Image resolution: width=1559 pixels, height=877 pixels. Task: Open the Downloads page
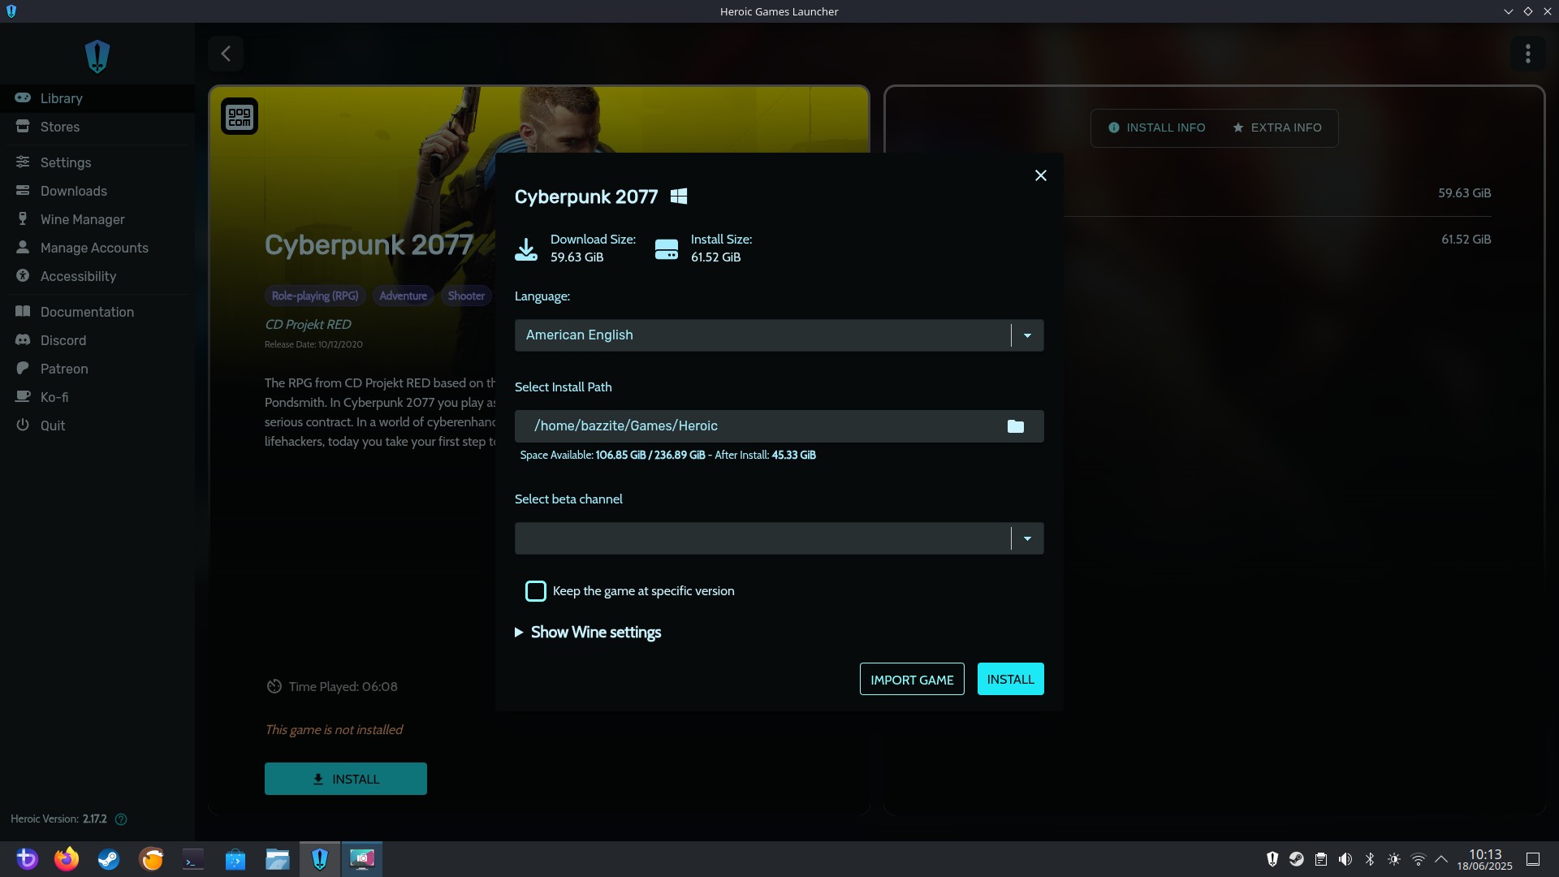coord(97,191)
